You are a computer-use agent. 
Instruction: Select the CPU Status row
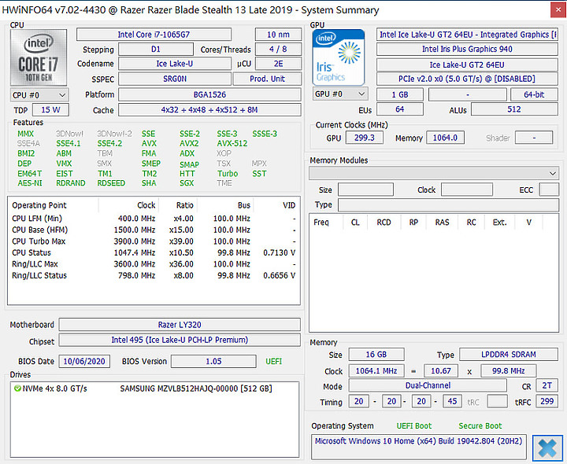point(154,252)
